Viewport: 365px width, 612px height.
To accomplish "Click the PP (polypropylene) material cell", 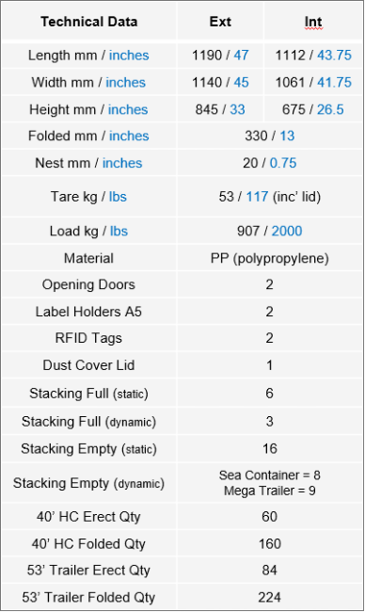I will 269,258.
